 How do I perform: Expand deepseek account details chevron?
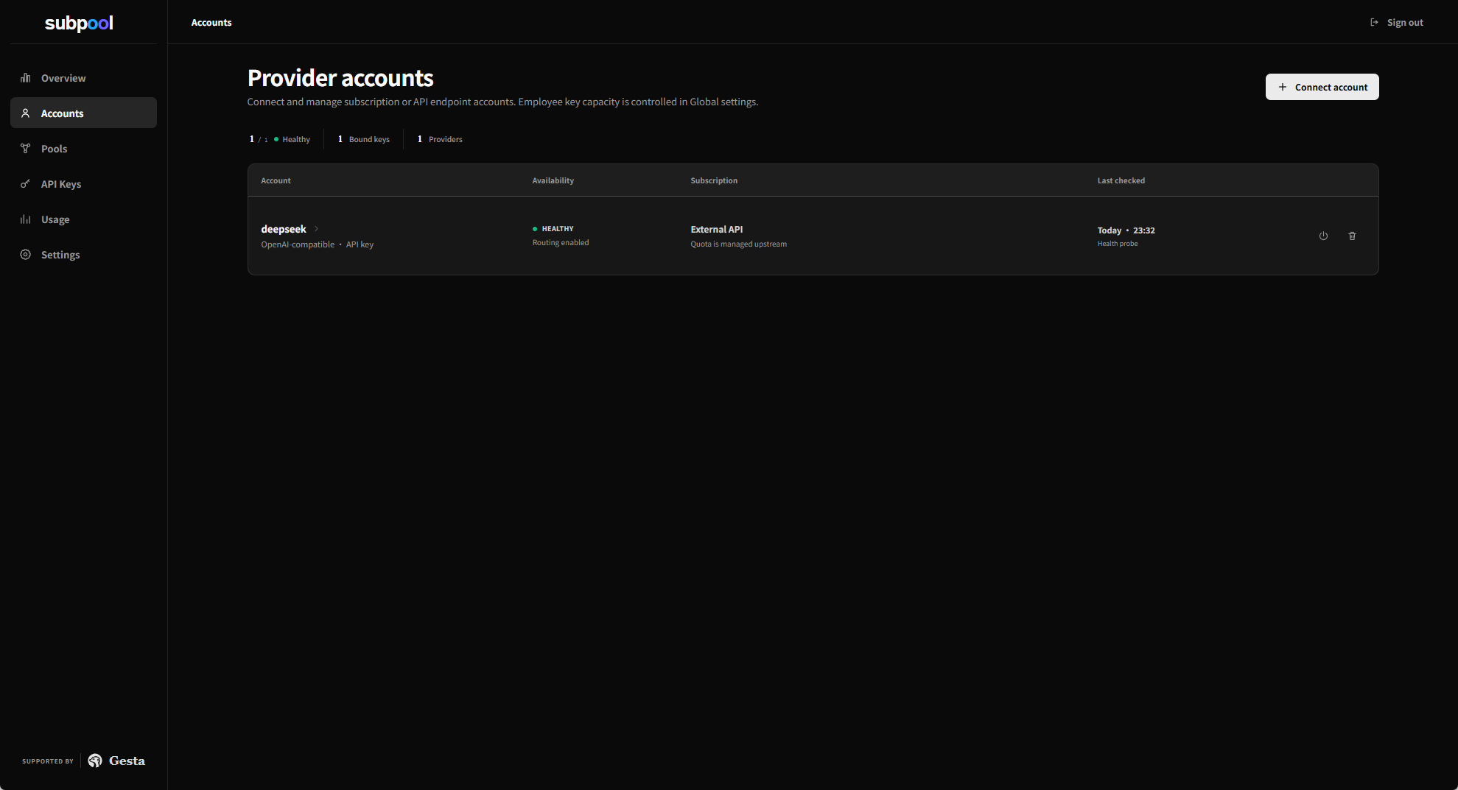click(317, 229)
